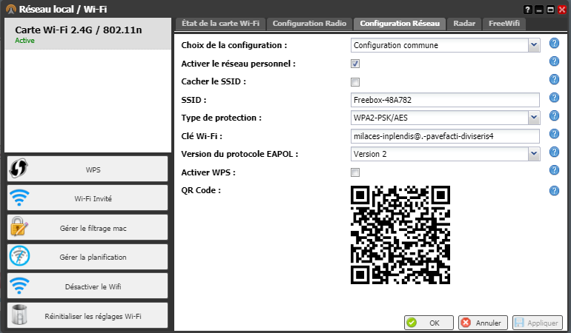
Task: Enable the Cacher le SSID checkbox
Action: [x=355, y=82]
